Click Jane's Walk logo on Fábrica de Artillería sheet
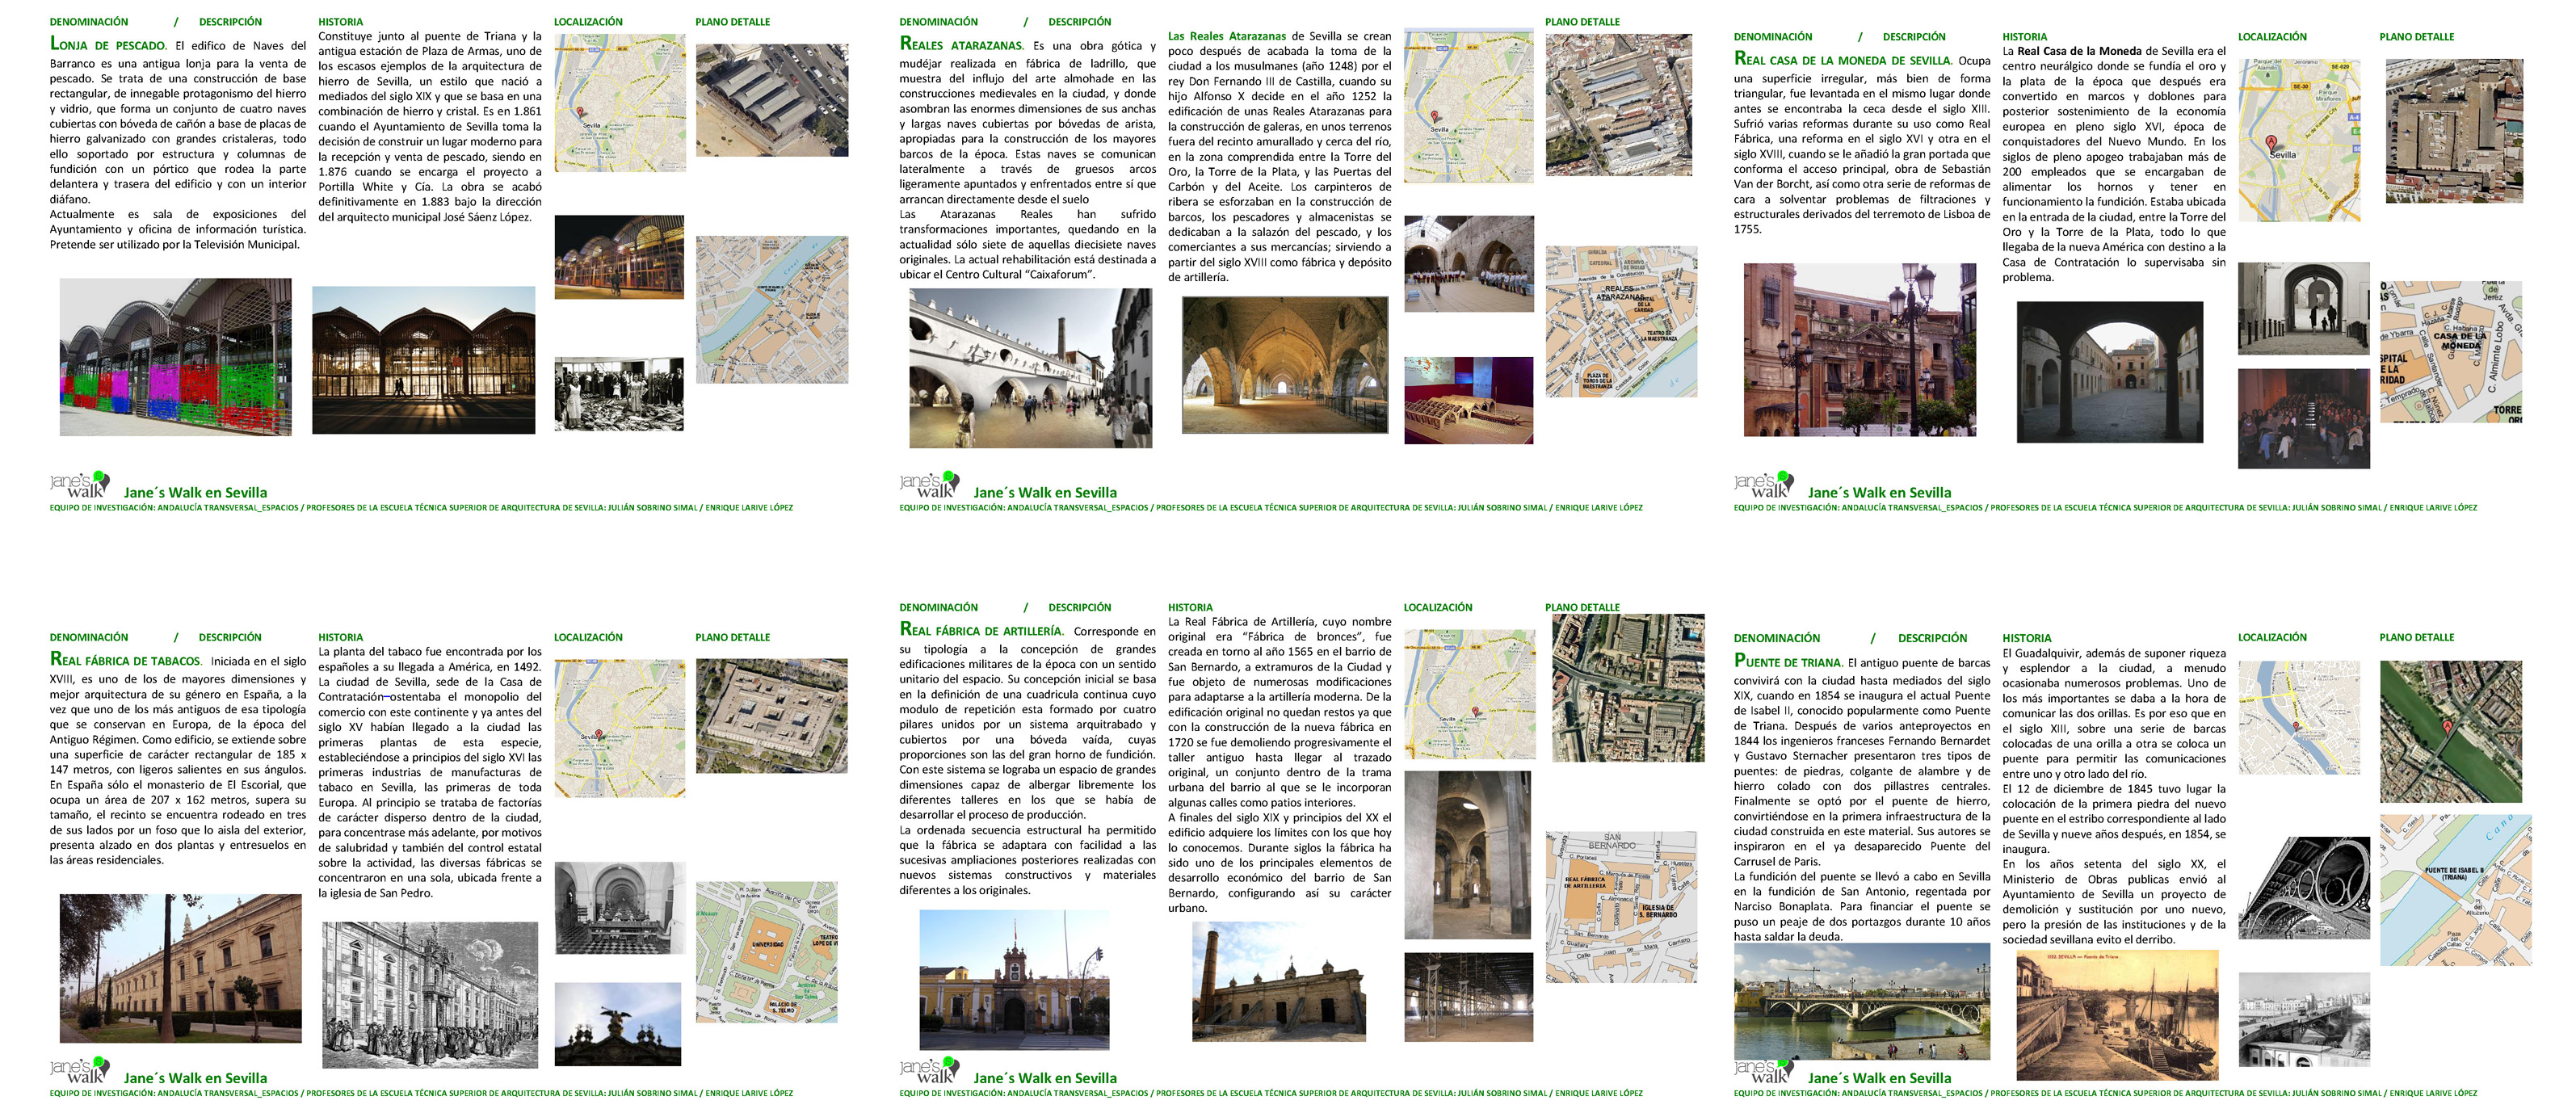Viewport: 2576px width, 1113px height. point(929,1070)
